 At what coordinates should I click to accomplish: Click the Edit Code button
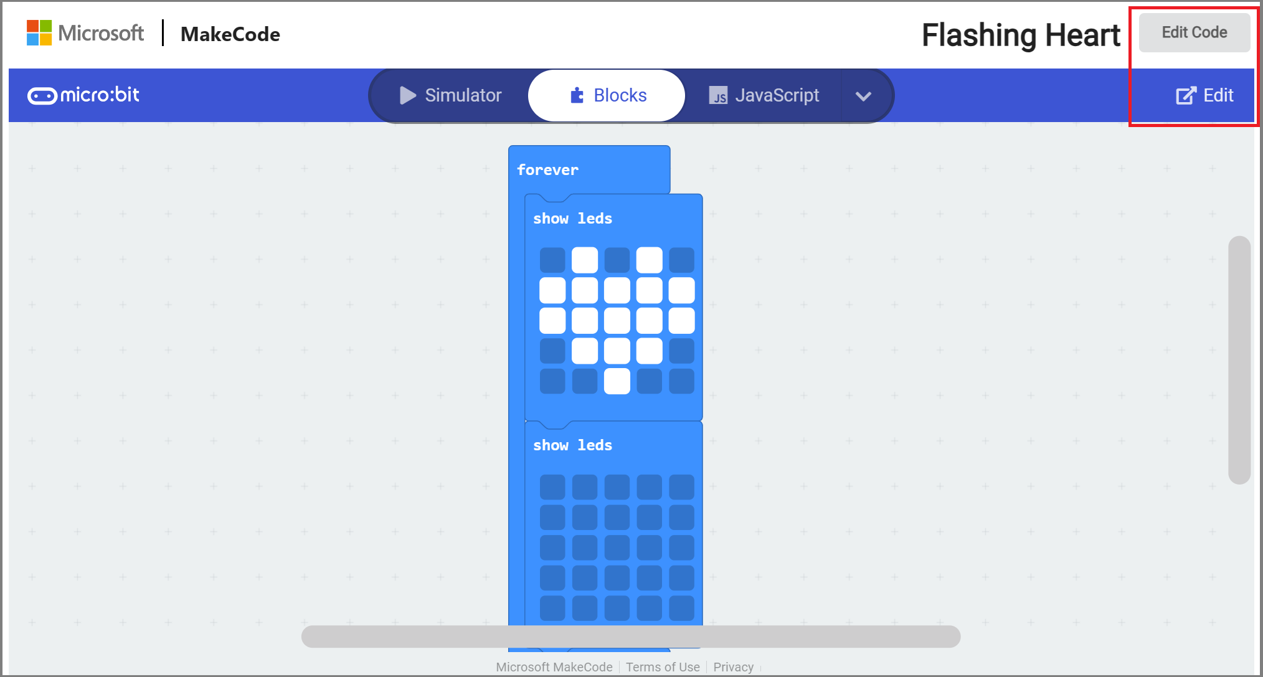pyautogui.click(x=1193, y=32)
